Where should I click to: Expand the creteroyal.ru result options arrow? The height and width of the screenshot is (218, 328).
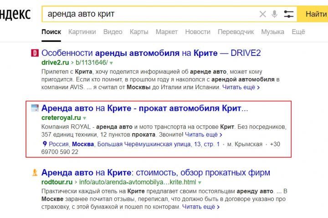(x=85, y=118)
